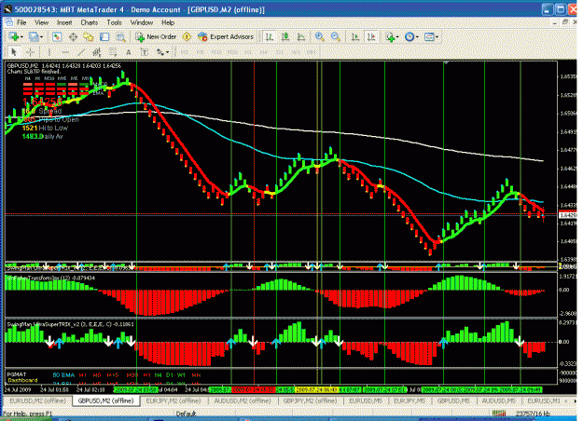Open the Periods clock icon
The height and width of the screenshot is (421, 583).
click(409, 36)
